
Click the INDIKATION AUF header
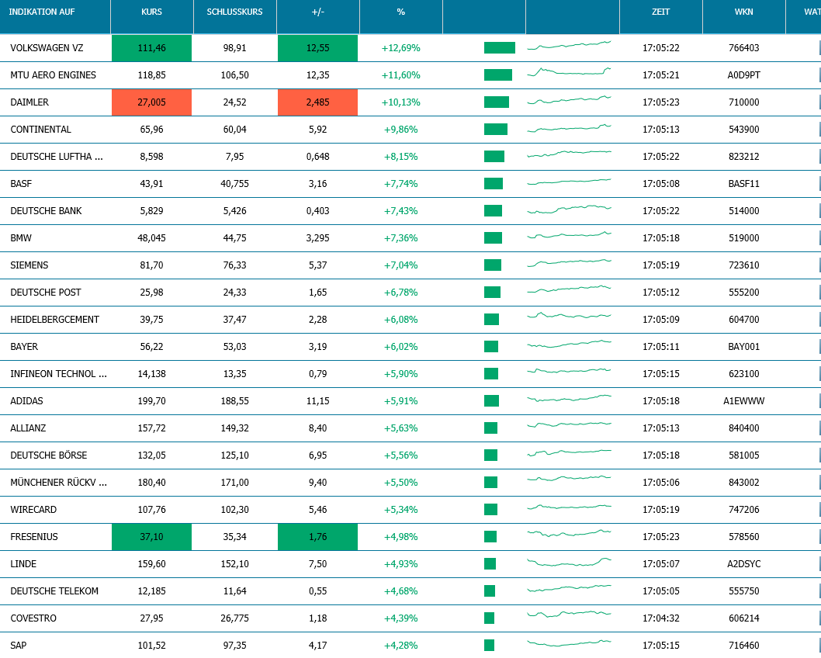point(42,12)
